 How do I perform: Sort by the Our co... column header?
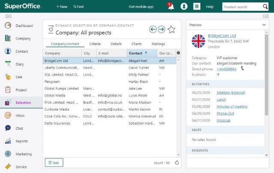click(166, 53)
